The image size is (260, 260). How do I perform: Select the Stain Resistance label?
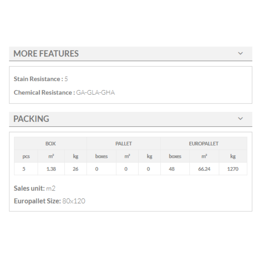pyautogui.click(x=38, y=79)
